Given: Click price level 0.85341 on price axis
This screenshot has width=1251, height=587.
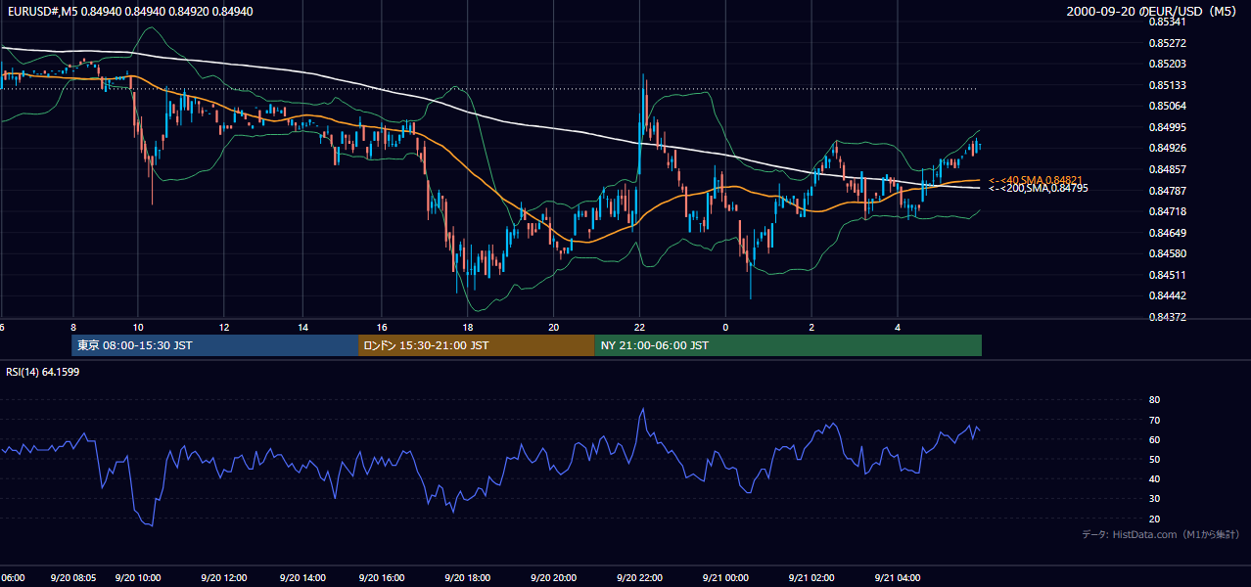Looking at the screenshot, I should click(1167, 22).
